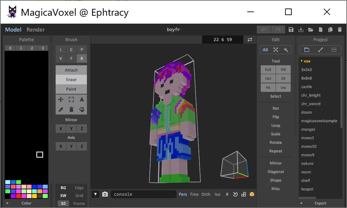Click the save project floppy disk icon
This screenshot has height=208, width=347.
coord(291,30)
